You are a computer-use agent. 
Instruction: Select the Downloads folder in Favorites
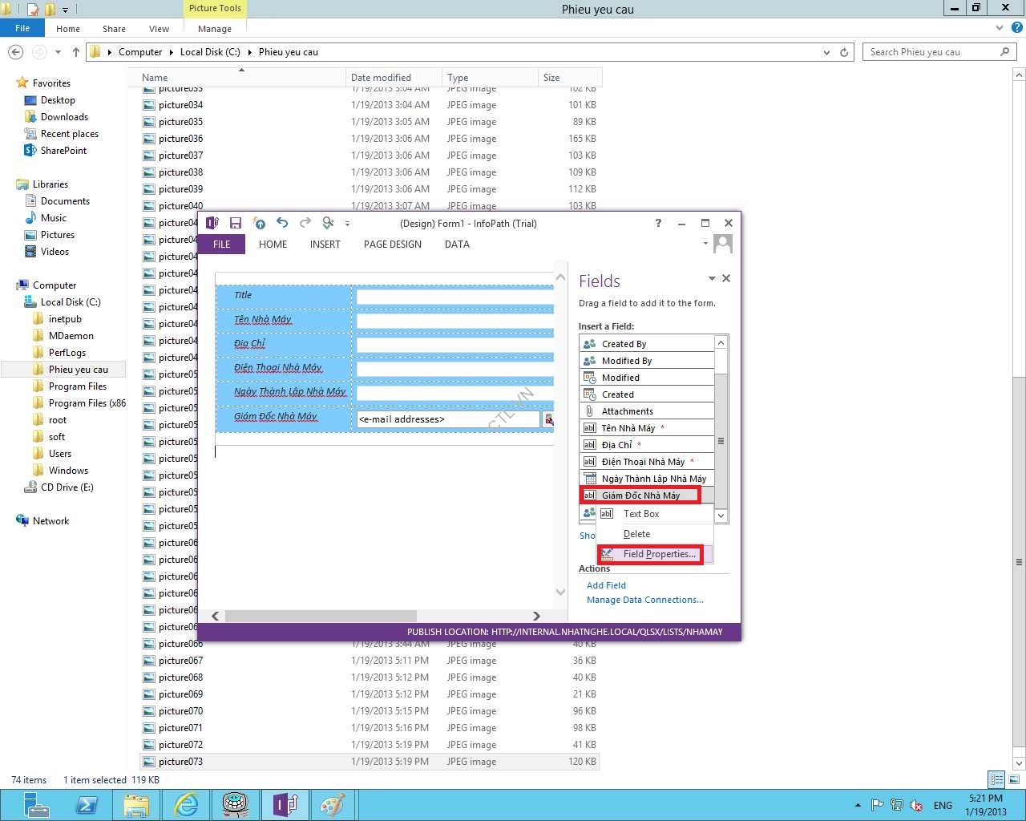(x=64, y=117)
